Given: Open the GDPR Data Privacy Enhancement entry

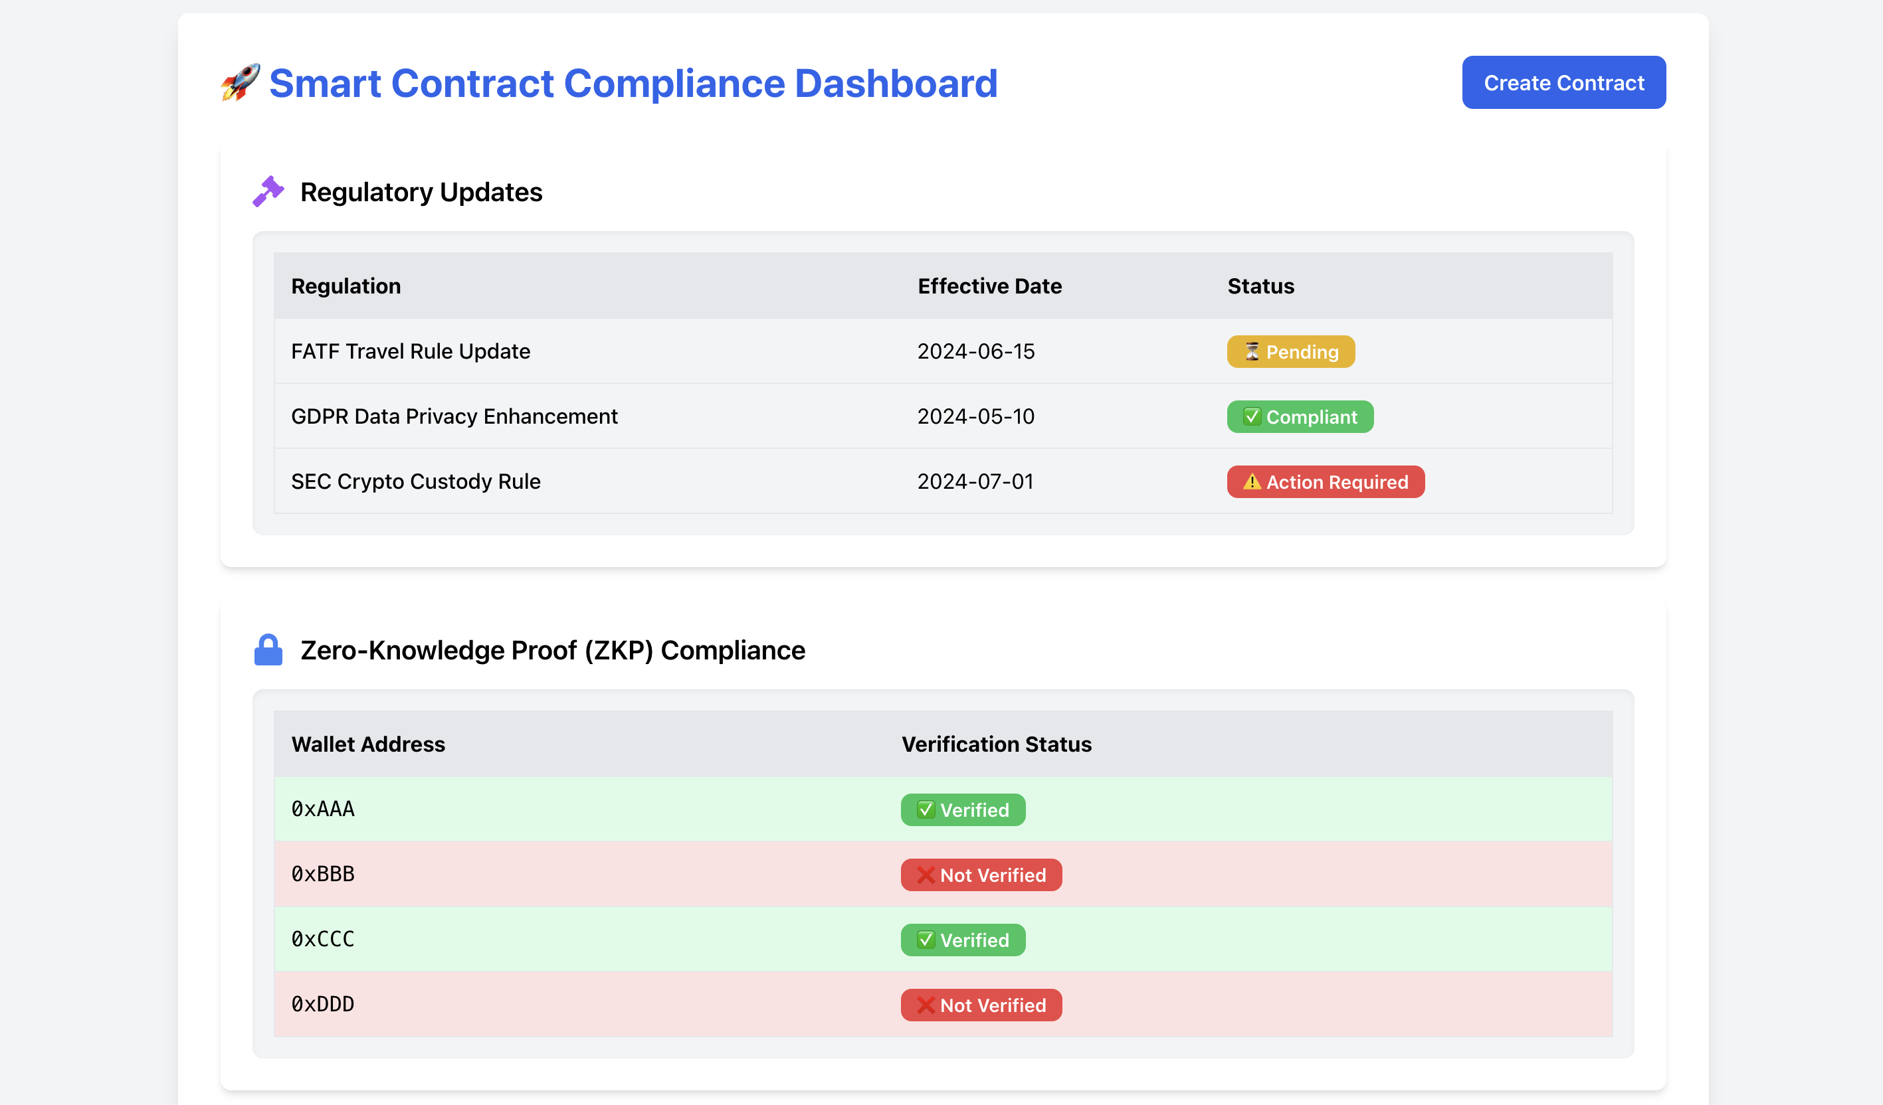Looking at the screenshot, I should click(x=454, y=416).
